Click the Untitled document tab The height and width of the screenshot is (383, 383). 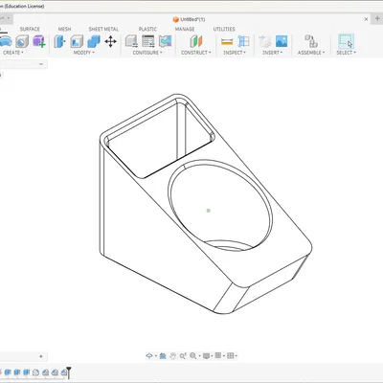[x=190, y=19]
